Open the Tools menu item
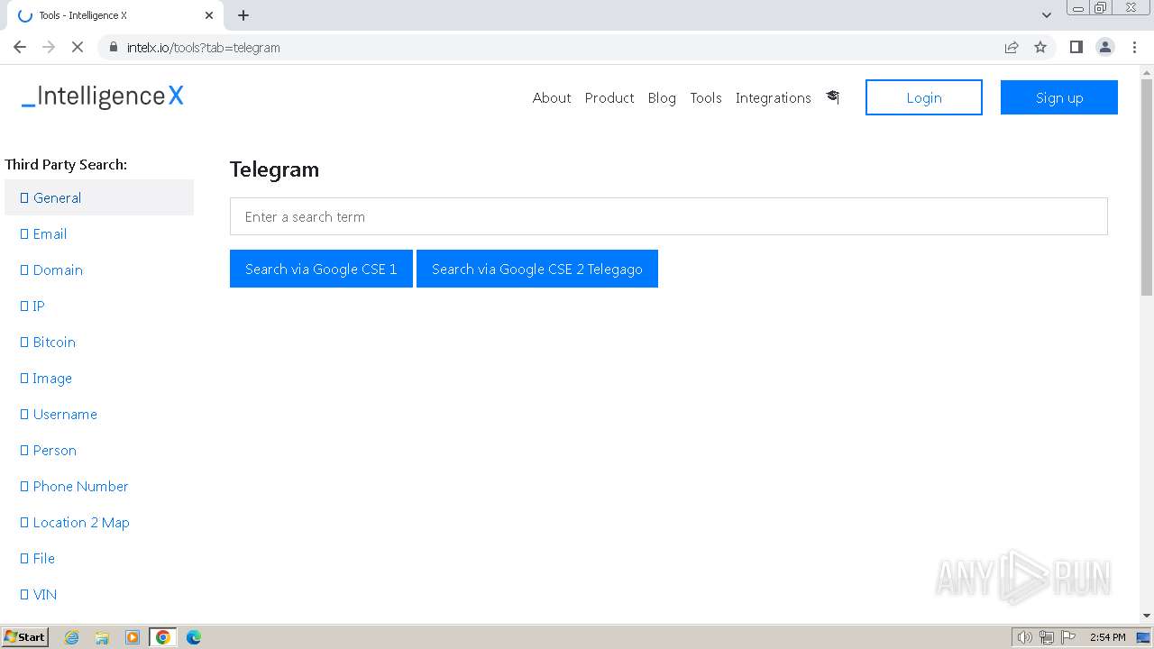Screen dimensions: 1154x649 tap(706, 97)
